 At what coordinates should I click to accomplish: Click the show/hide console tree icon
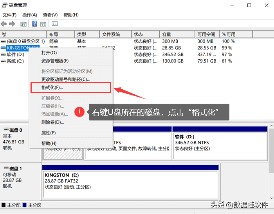[23, 24]
